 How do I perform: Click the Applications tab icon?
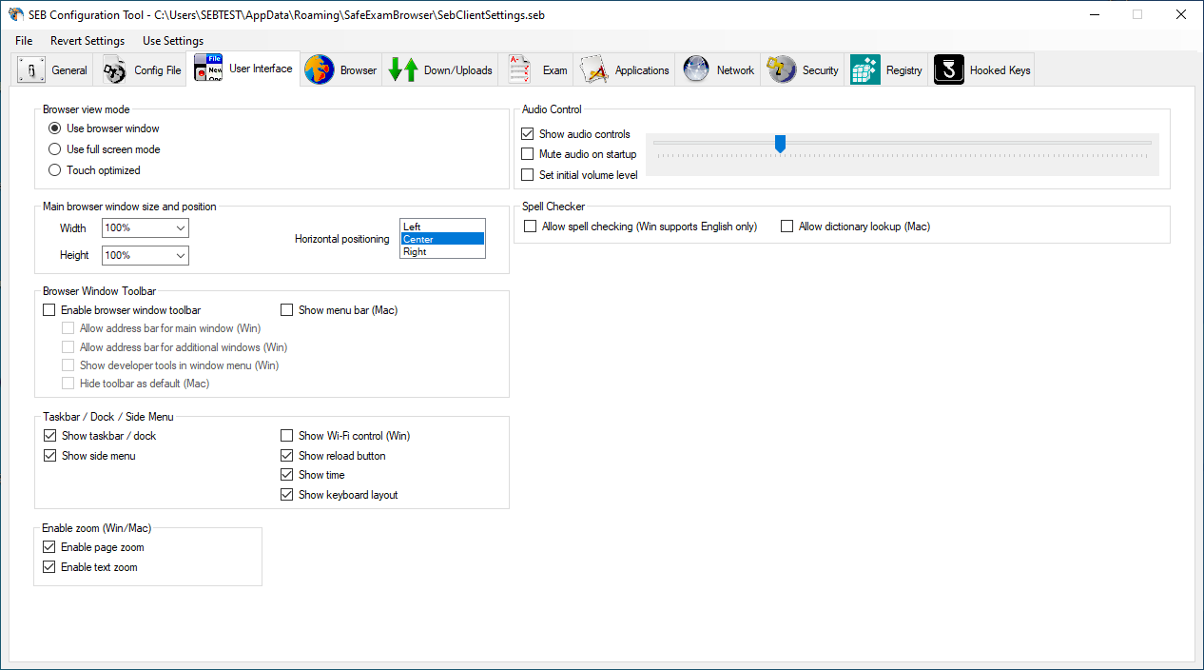coord(594,69)
